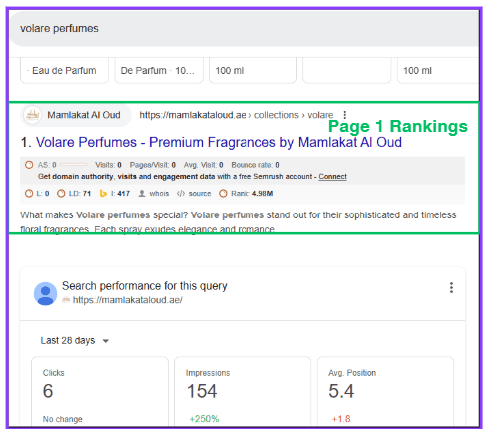The image size is (491, 429).
Task: Open the three-dot menu beside result URL
Action: click(345, 115)
